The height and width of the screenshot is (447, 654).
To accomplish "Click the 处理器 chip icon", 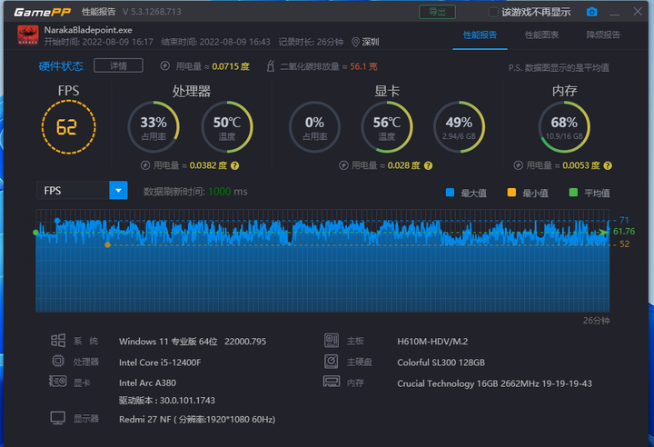I will [57, 361].
